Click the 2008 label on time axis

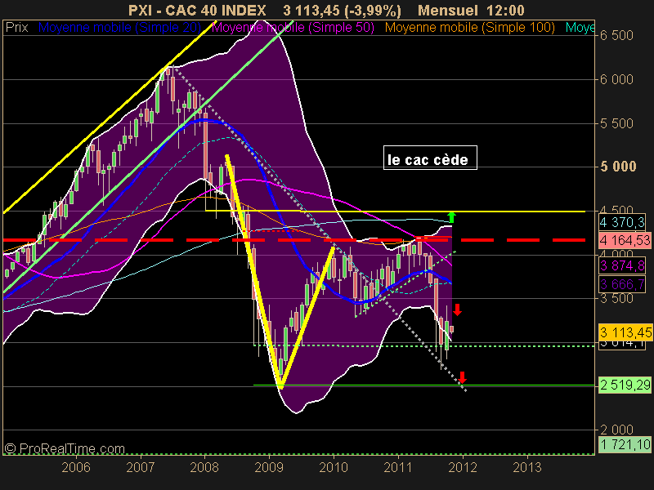pyautogui.click(x=204, y=467)
